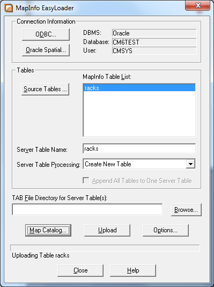This screenshot has height=287, width=214.
Task: Click the Oracle Spatial button
Action: click(x=46, y=50)
